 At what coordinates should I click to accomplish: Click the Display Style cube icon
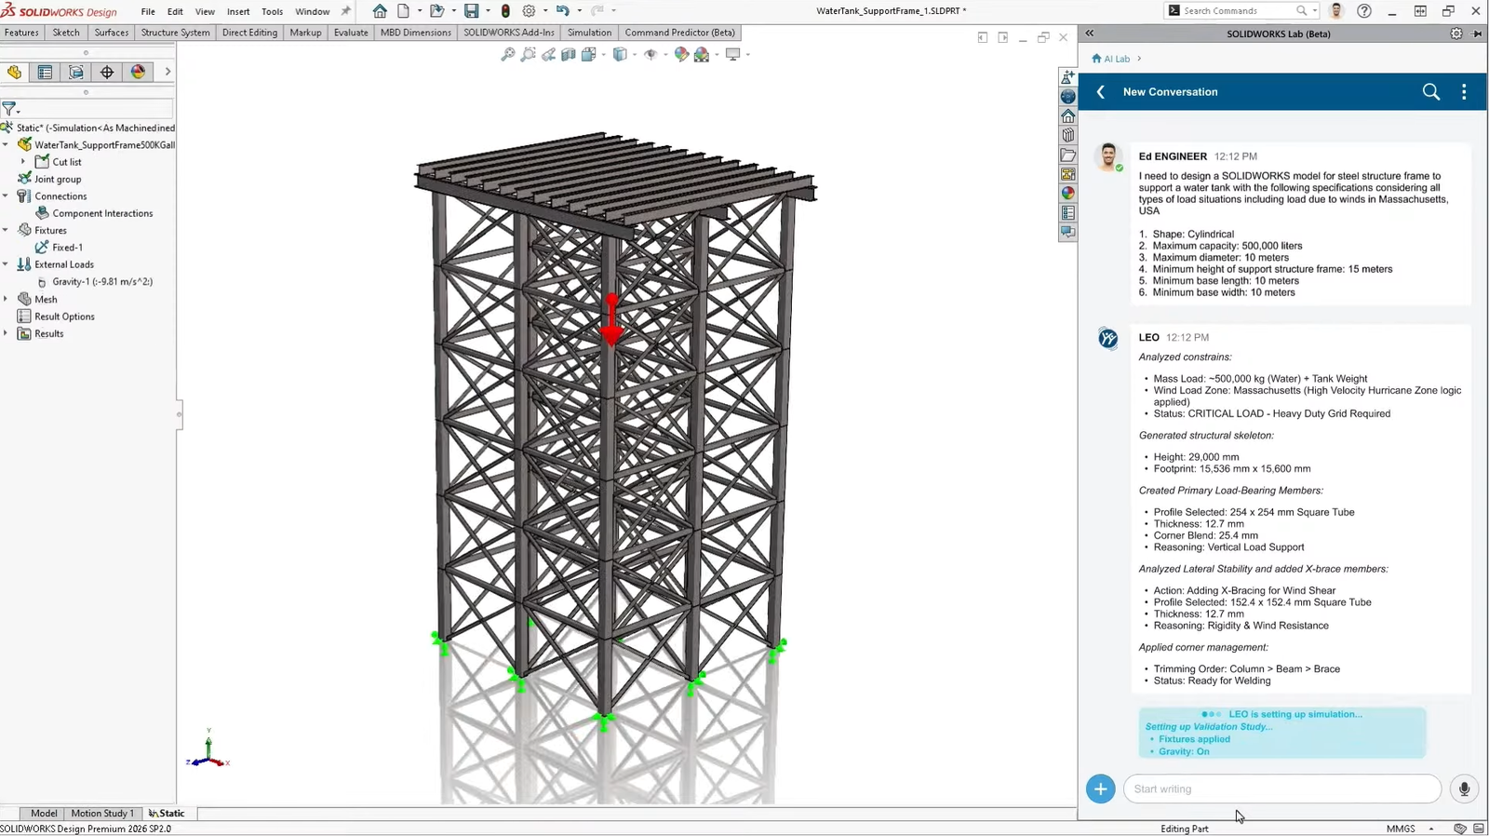pos(620,55)
